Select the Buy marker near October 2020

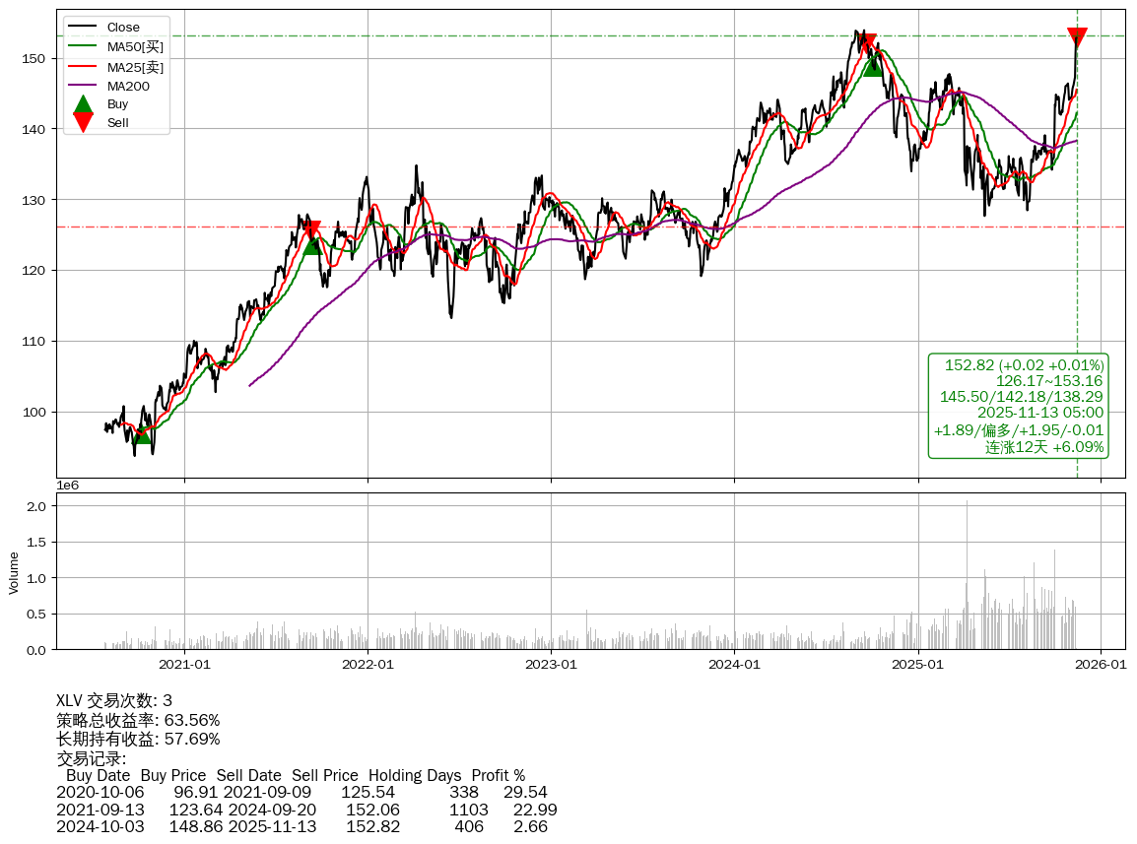(x=143, y=433)
